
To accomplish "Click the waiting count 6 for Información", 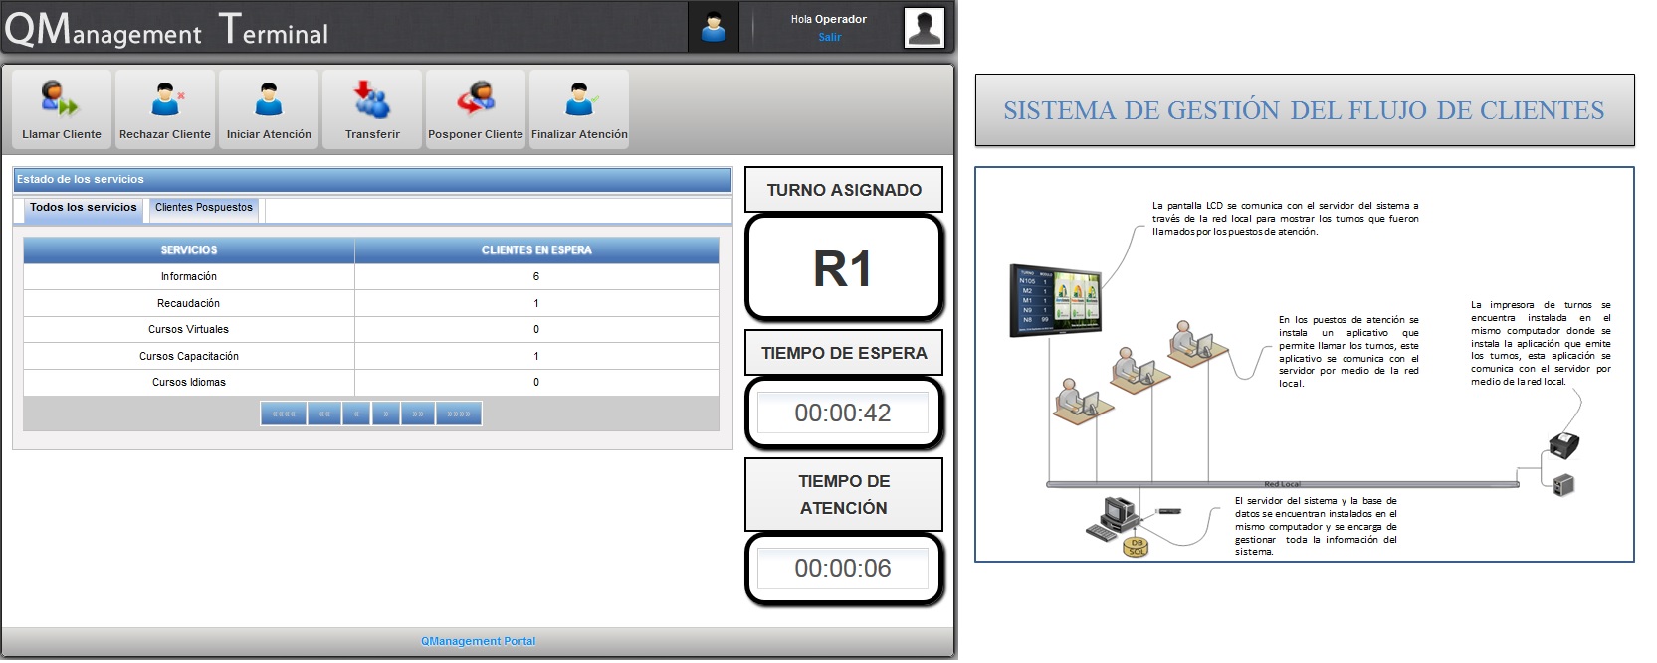I will 536,276.
